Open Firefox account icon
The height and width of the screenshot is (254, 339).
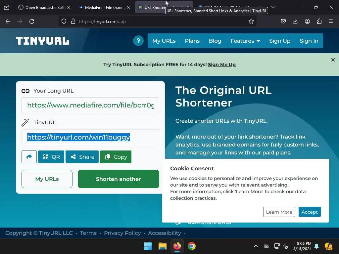coord(307,21)
